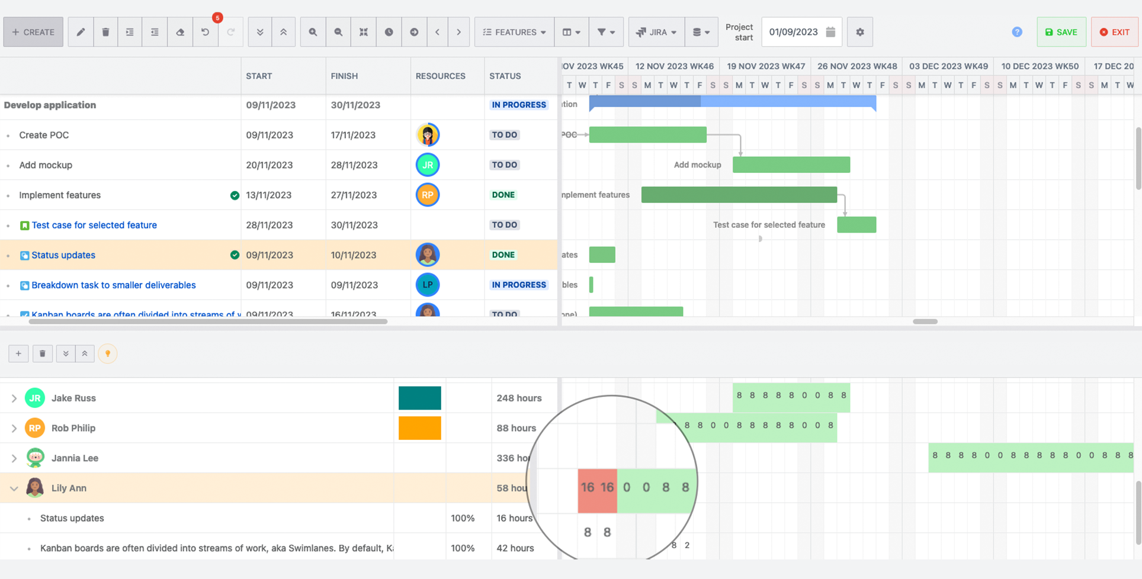Click the Zoom in magnifier icon

click(x=313, y=32)
